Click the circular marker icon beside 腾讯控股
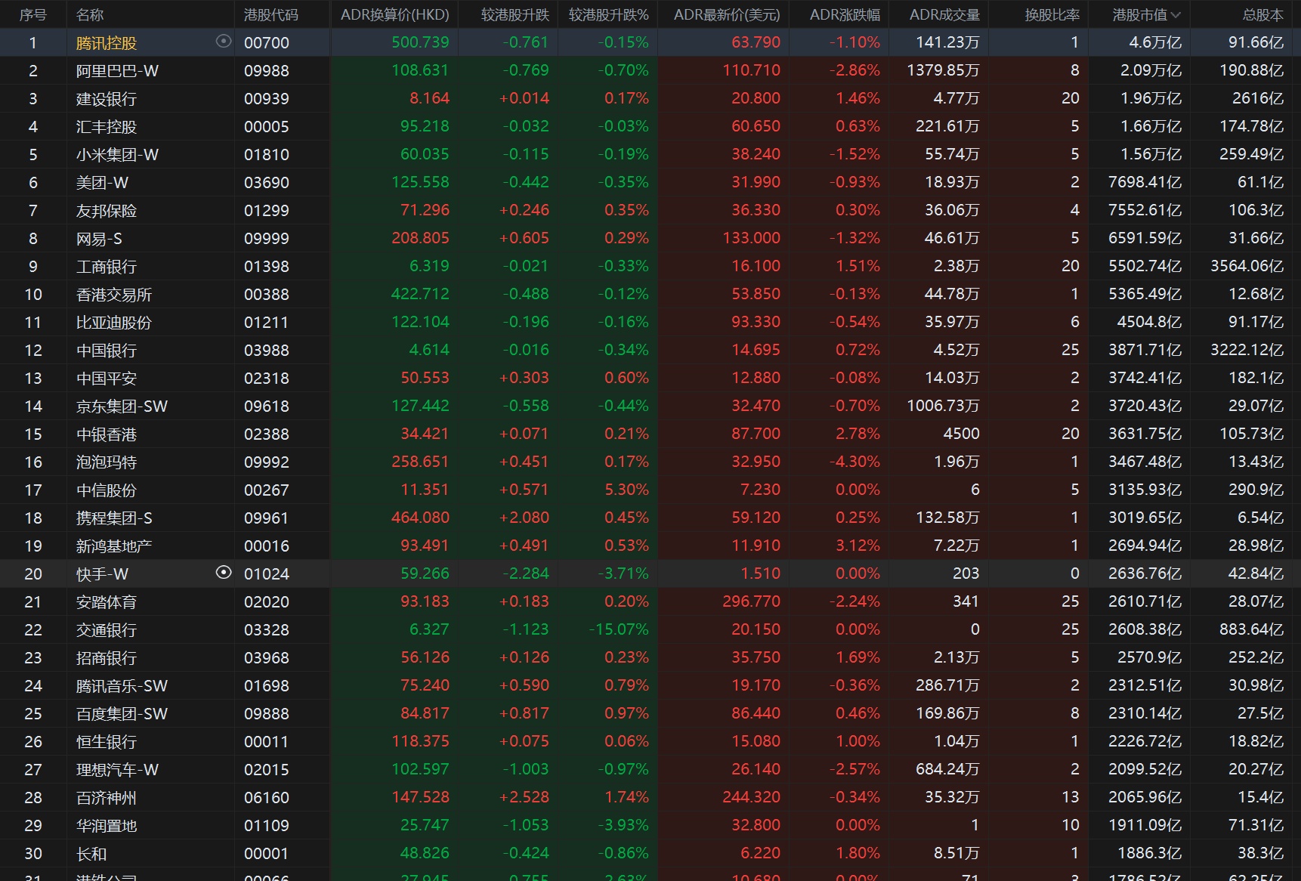The width and height of the screenshot is (1301, 881). [223, 42]
